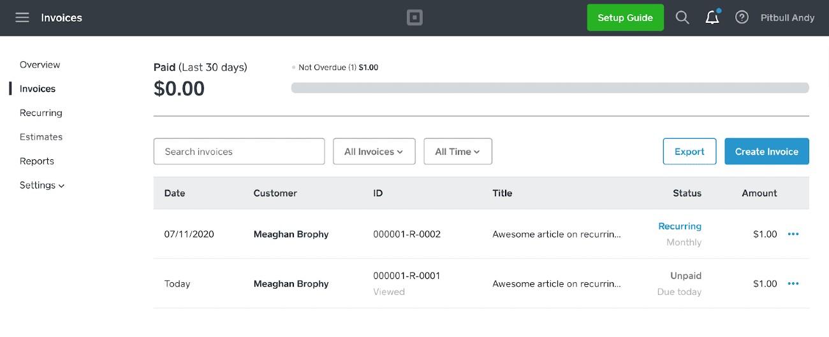
Task: Open the search magnifier icon
Action: [682, 18]
